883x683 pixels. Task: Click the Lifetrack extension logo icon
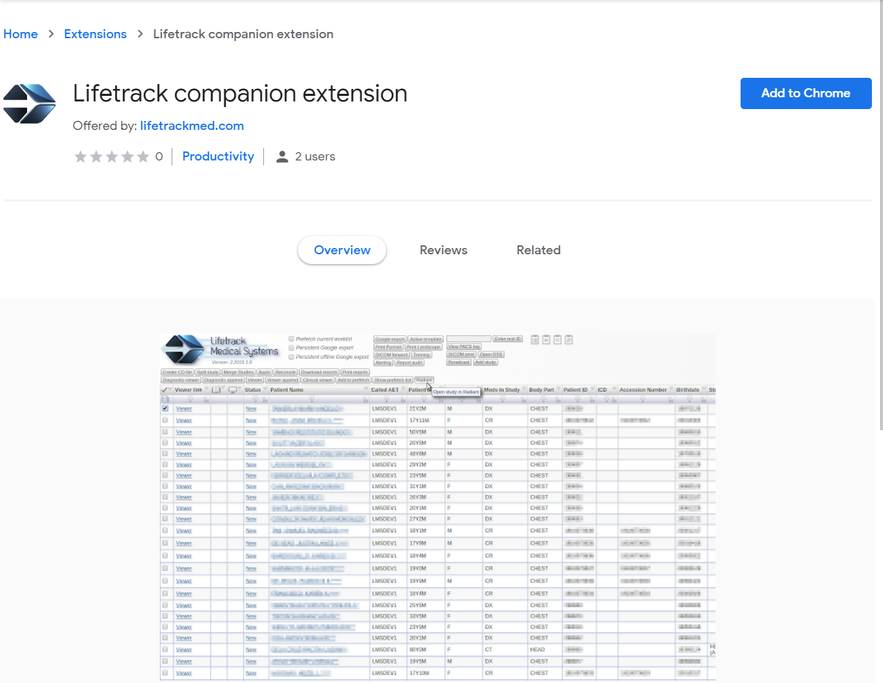click(x=29, y=104)
